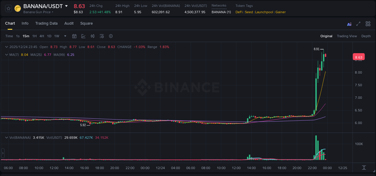Switch chart view to Depth

[x=366, y=36]
